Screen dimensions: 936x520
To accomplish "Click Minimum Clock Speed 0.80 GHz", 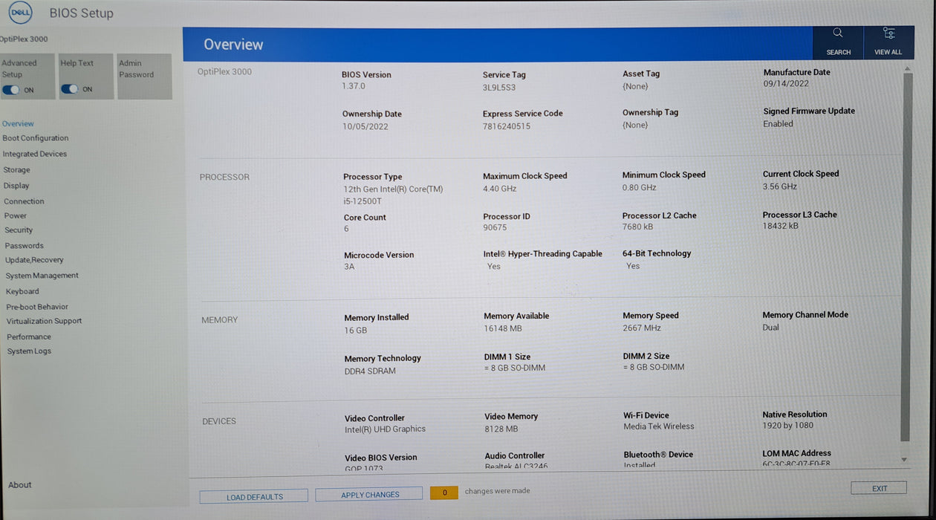I will tap(640, 187).
